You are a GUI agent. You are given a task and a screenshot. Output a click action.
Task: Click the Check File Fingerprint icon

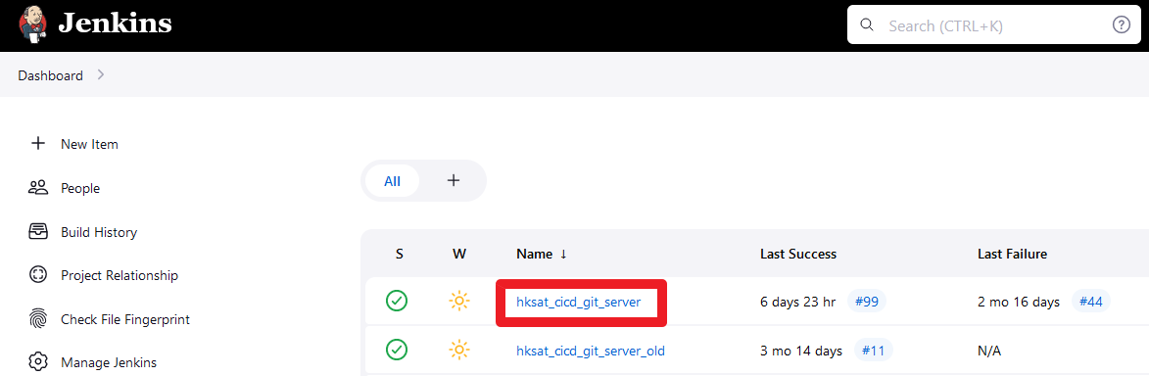click(37, 319)
